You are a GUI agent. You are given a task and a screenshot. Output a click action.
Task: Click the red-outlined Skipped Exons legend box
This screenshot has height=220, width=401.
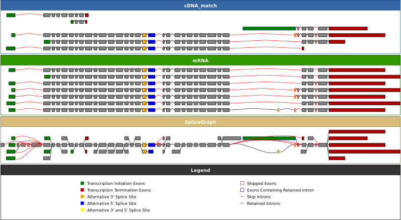click(x=242, y=184)
